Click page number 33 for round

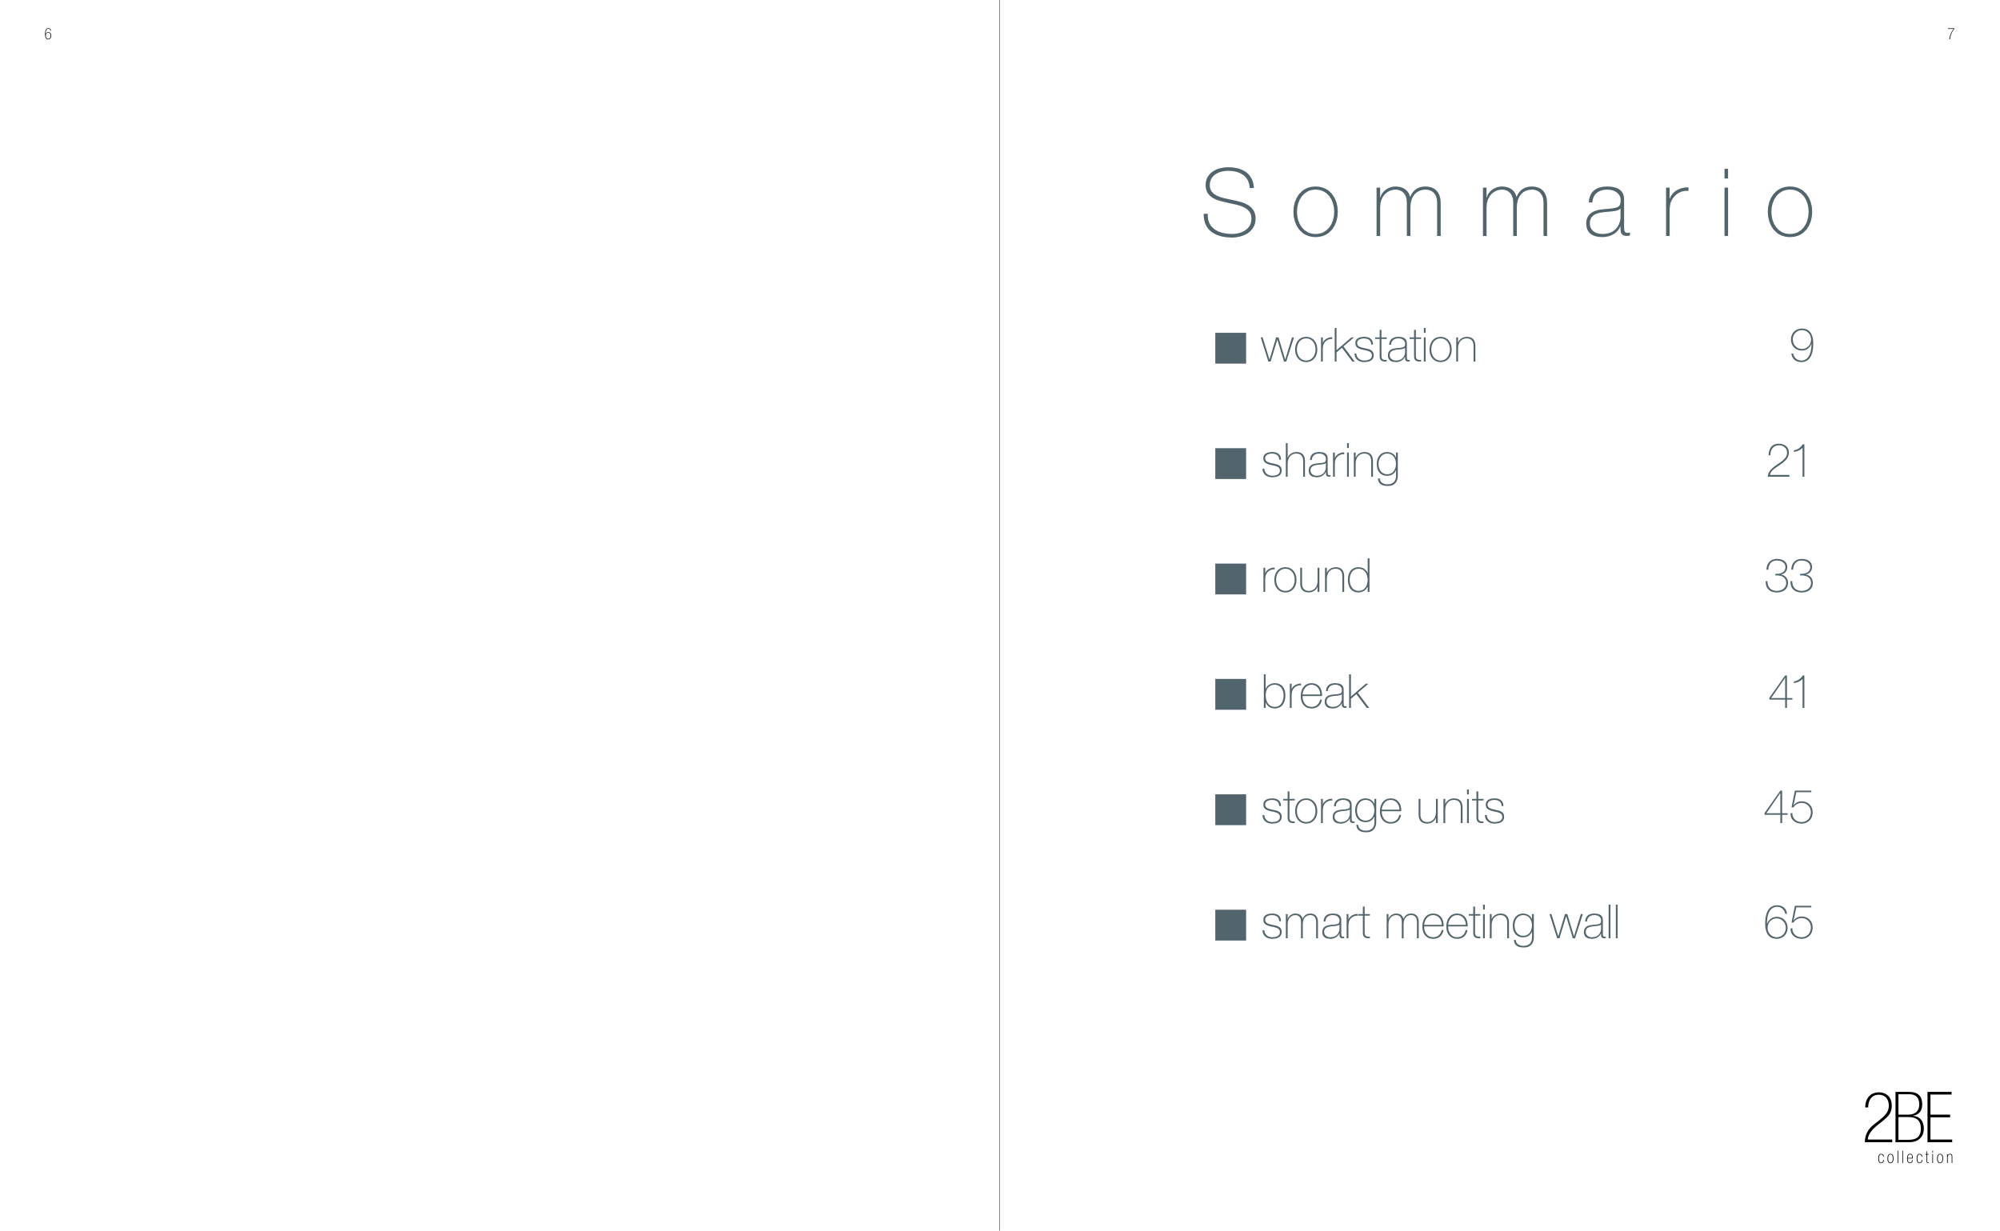click(1788, 578)
